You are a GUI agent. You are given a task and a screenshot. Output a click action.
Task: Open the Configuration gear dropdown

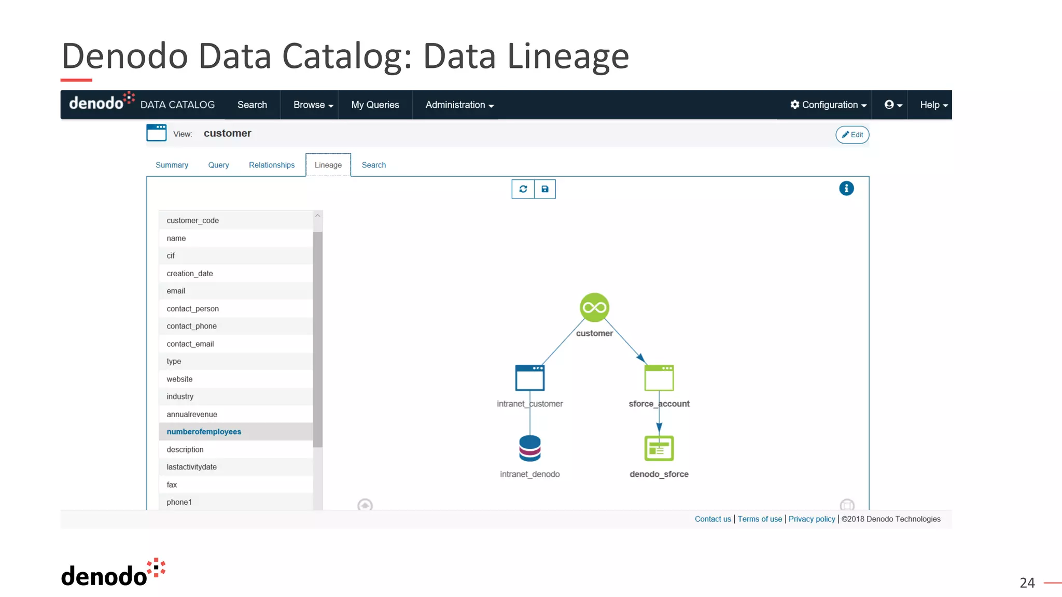pyautogui.click(x=828, y=105)
